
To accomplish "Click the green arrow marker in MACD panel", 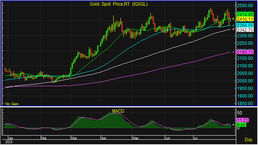I will [233, 125].
